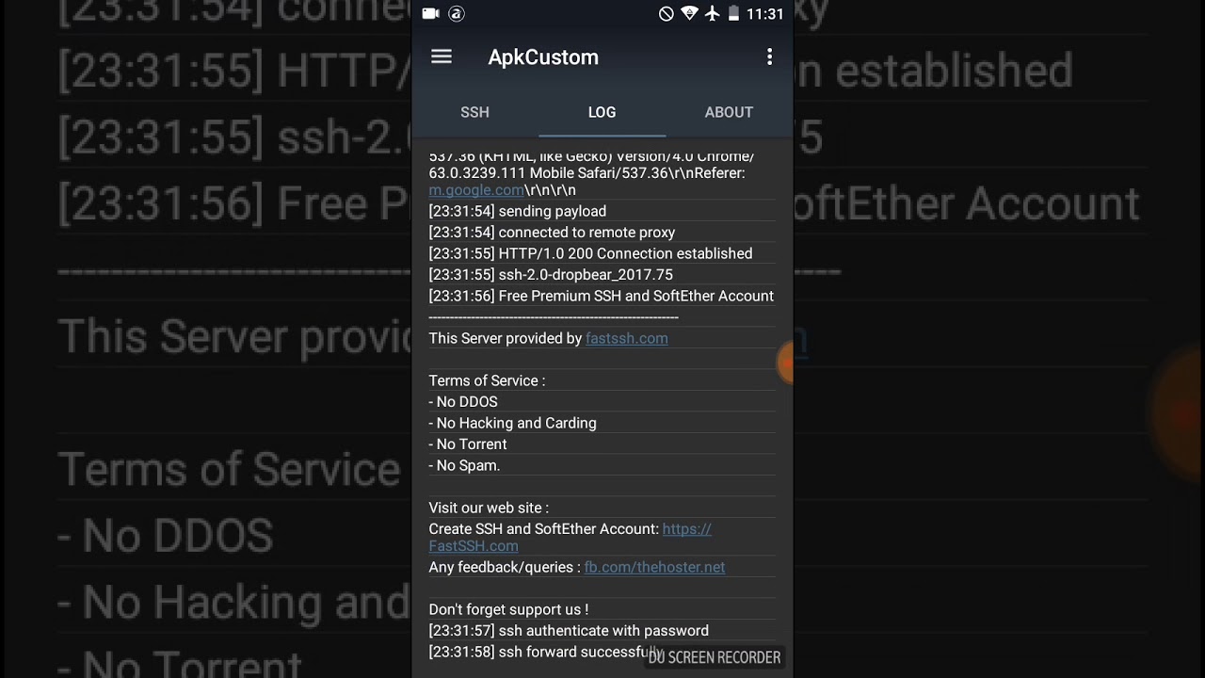Screen dimensions: 1205x678
Task: Open the hamburger navigation menu
Action: (x=442, y=56)
